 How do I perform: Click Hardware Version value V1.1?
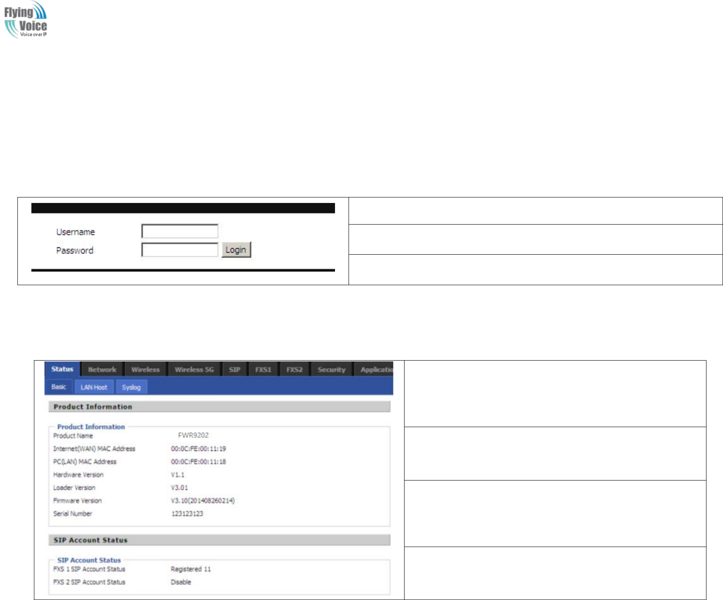(x=178, y=475)
